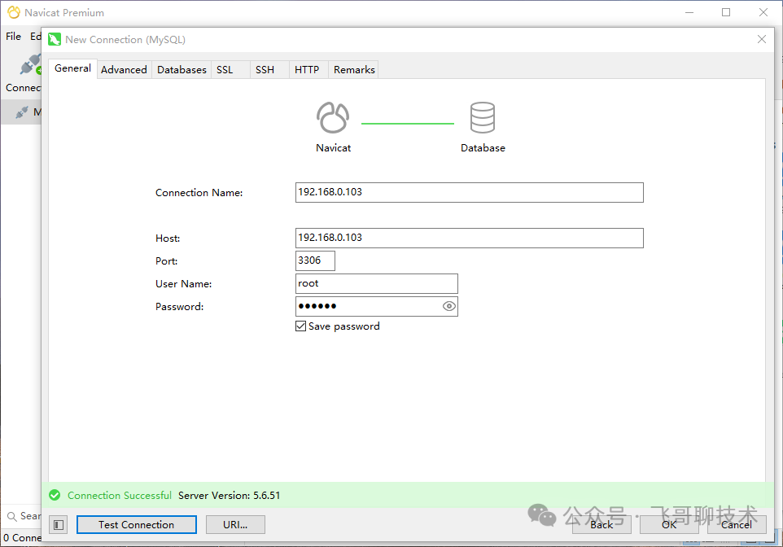The image size is (783, 547).
Task: Click the Port input field showing 3306
Action: 315,260
